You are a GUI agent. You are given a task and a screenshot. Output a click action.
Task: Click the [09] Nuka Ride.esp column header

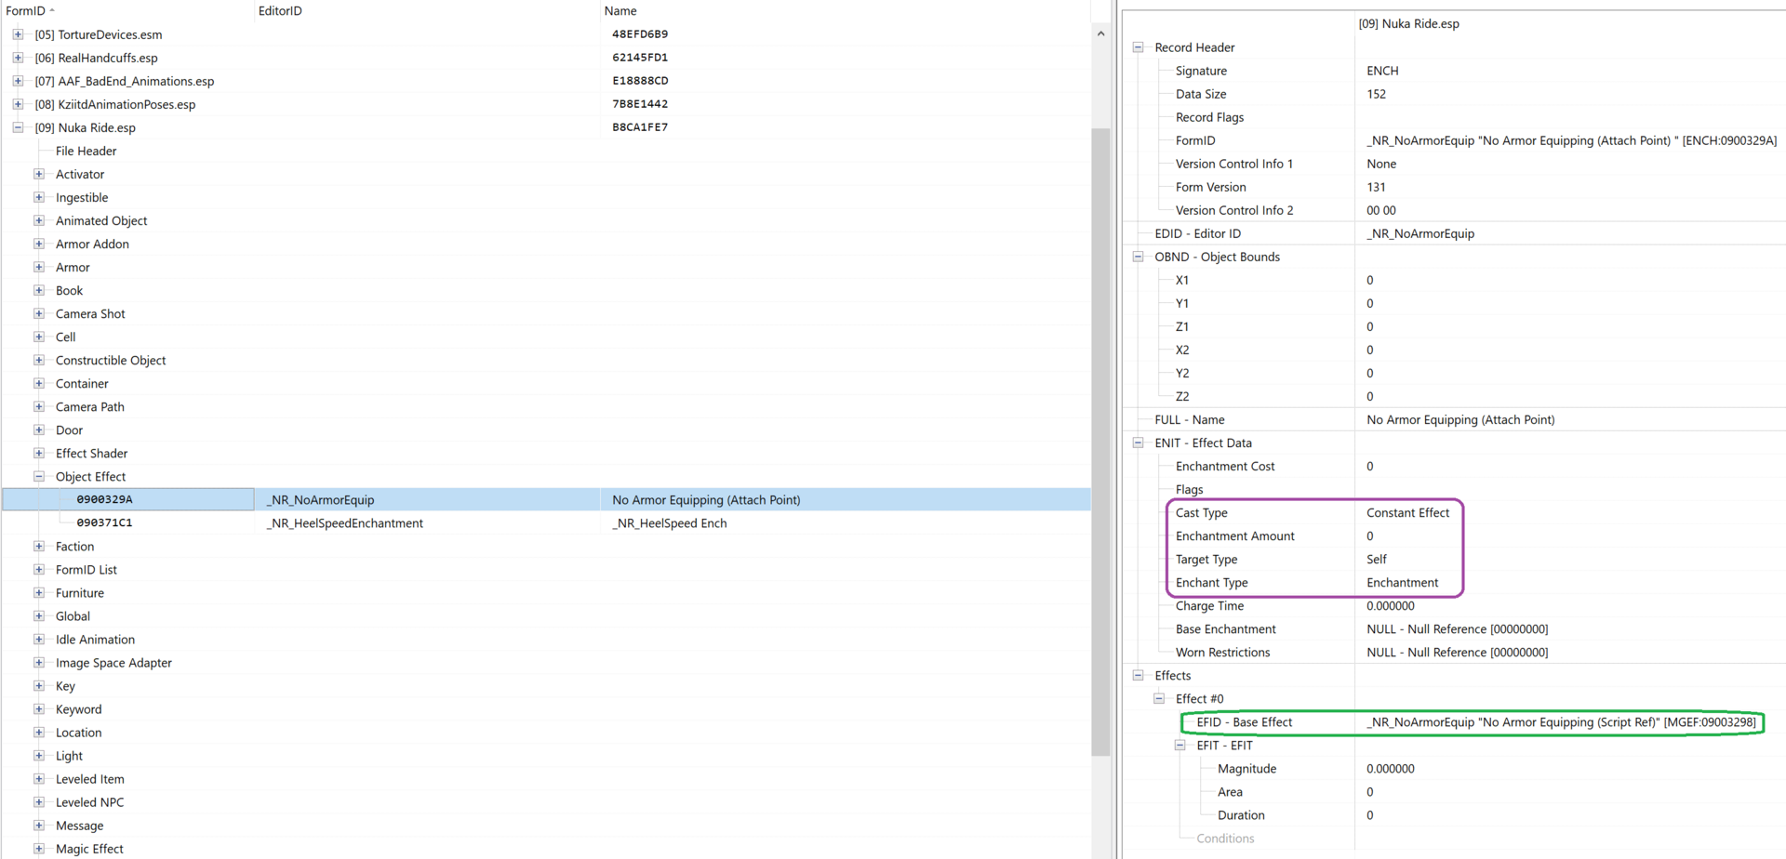pos(1408,23)
